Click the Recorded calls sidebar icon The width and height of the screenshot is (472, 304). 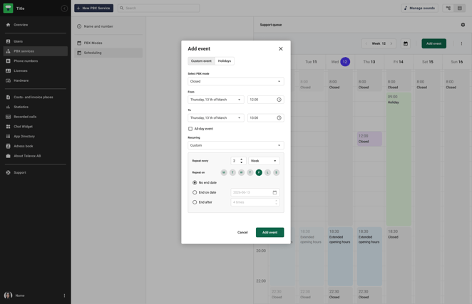[8, 117]
